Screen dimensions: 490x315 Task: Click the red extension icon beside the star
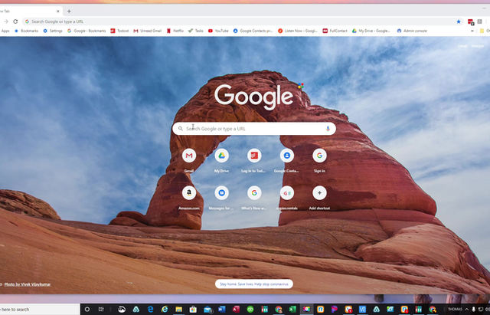point(471,21)
